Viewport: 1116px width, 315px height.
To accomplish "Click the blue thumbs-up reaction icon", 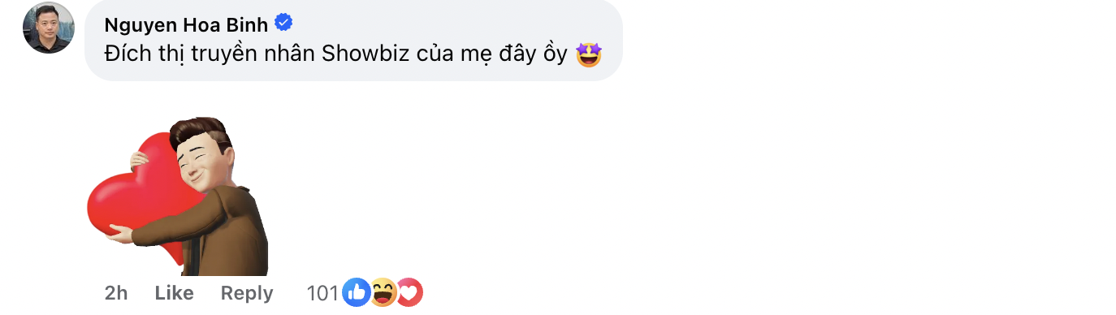I will coord(356,292).
